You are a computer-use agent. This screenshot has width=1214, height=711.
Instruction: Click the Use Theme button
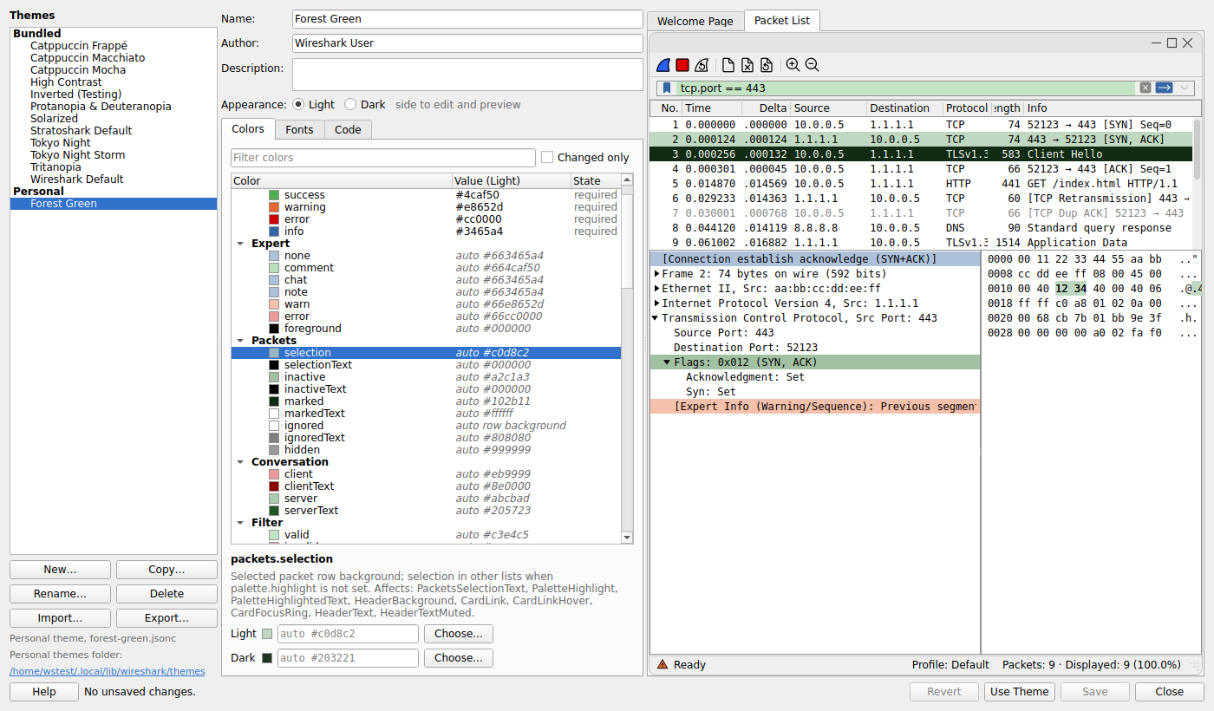[x=1019, y=691]
